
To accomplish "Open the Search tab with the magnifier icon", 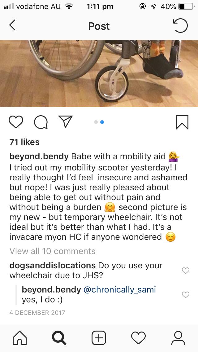I will [x=59, y=338].
